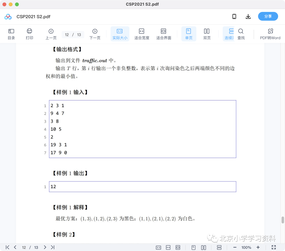Click sample input line '19 3 1'
The width and height of the screenshot is (285, 251).
[x=59, y=145]
